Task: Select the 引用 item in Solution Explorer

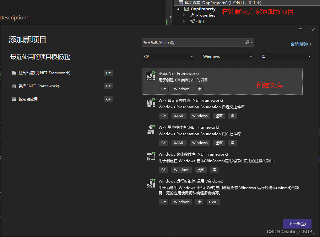Action: tap(200, 21)
